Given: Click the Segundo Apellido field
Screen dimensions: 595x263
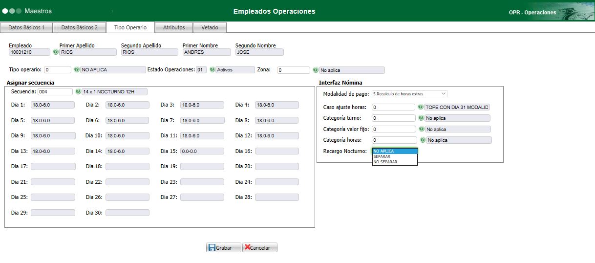Looking at the screenshot, I should tap(150, 52).
